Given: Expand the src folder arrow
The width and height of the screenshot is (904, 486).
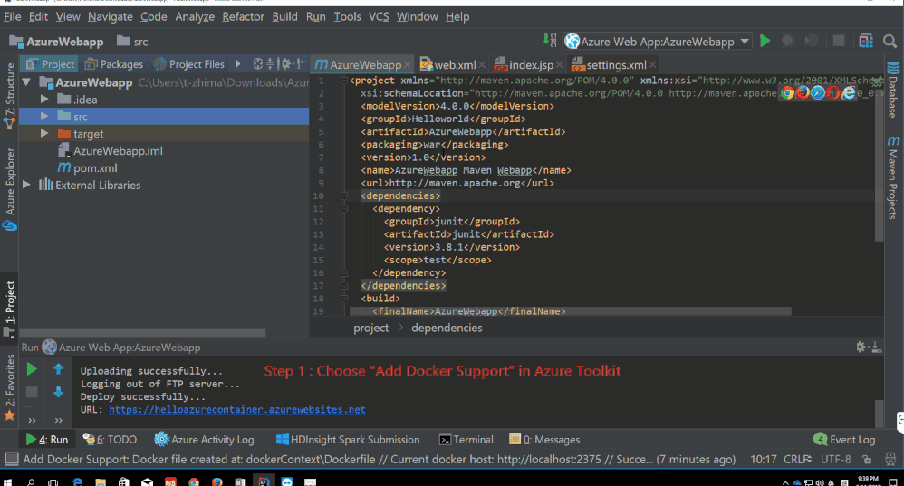Looking at the screenshot, I should click(x=44, y=117).
